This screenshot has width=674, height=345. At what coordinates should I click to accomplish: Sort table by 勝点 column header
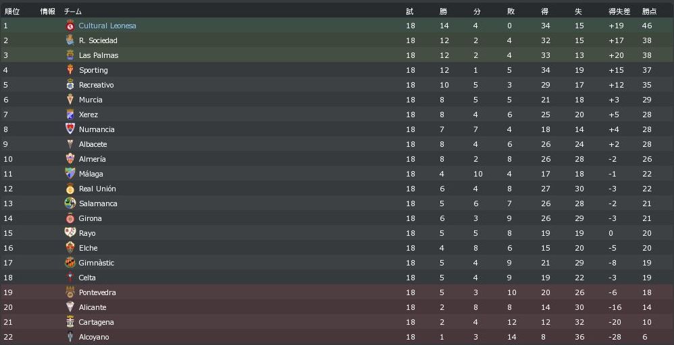point(649,11)
